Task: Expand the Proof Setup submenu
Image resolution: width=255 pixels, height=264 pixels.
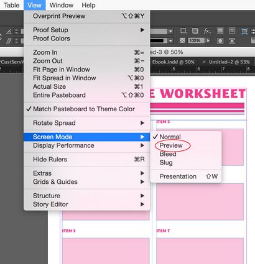Action: click(x=86, y=30)
